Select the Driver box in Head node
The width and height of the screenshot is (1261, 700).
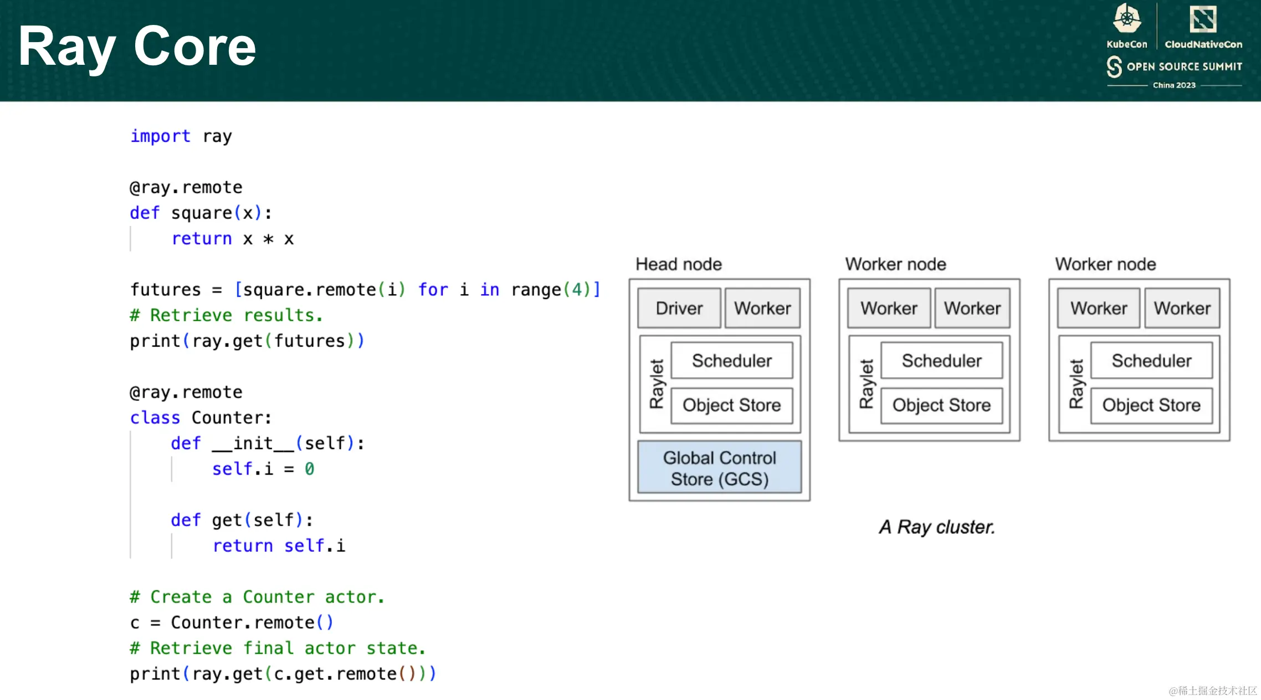tap(679, 308)
